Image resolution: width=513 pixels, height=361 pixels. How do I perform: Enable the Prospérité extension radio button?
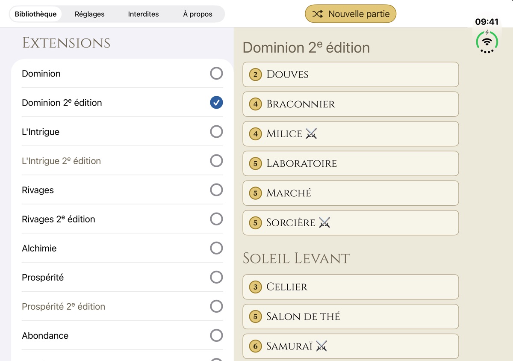(216, 277)
